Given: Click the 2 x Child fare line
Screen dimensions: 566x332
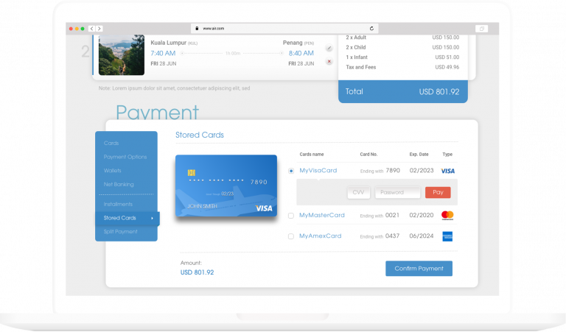Looking at the screenshot, I should [x=402, y=47].
